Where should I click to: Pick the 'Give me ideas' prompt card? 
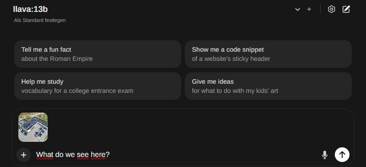[x=268, y=86]
